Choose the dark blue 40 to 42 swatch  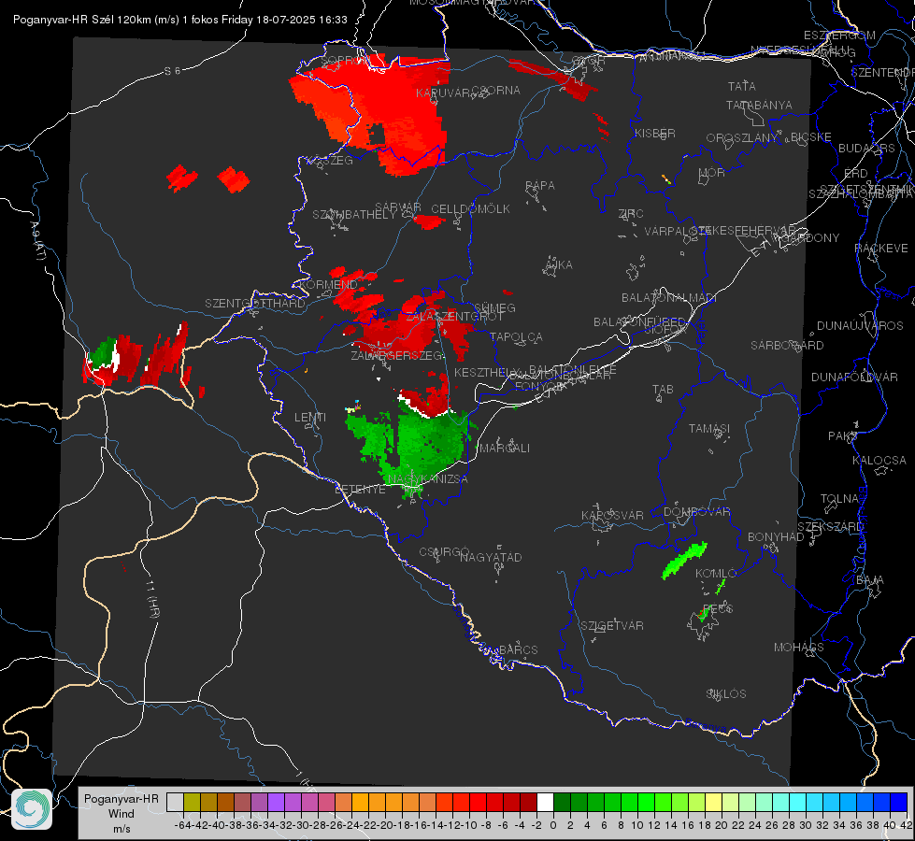899,802
